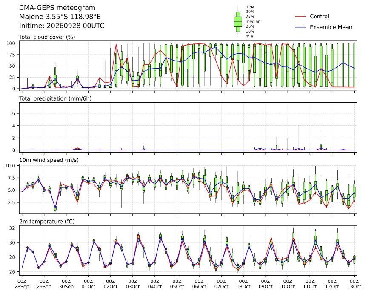Click the green boxplot legend icon
The width and height of the screenshot is (366, 294).
(238, 21)
